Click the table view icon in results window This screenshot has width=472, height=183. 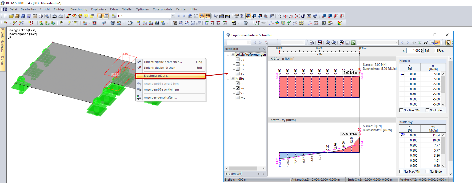pos(448,43)
